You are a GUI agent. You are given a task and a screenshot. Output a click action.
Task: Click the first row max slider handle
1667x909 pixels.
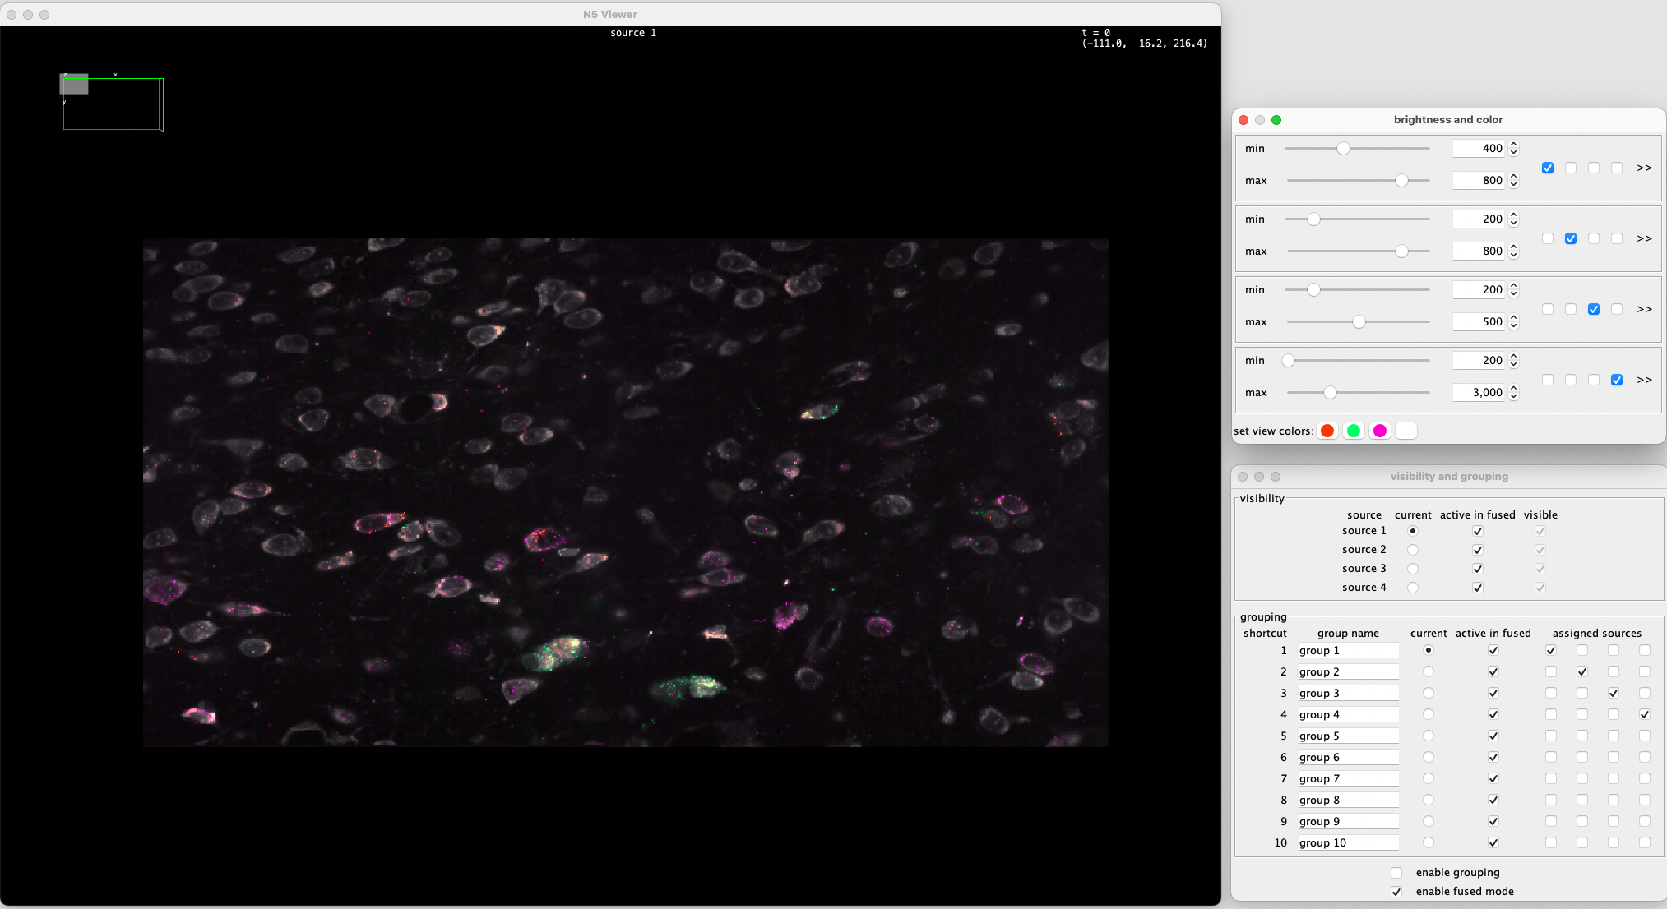[x=1401, y=181]
